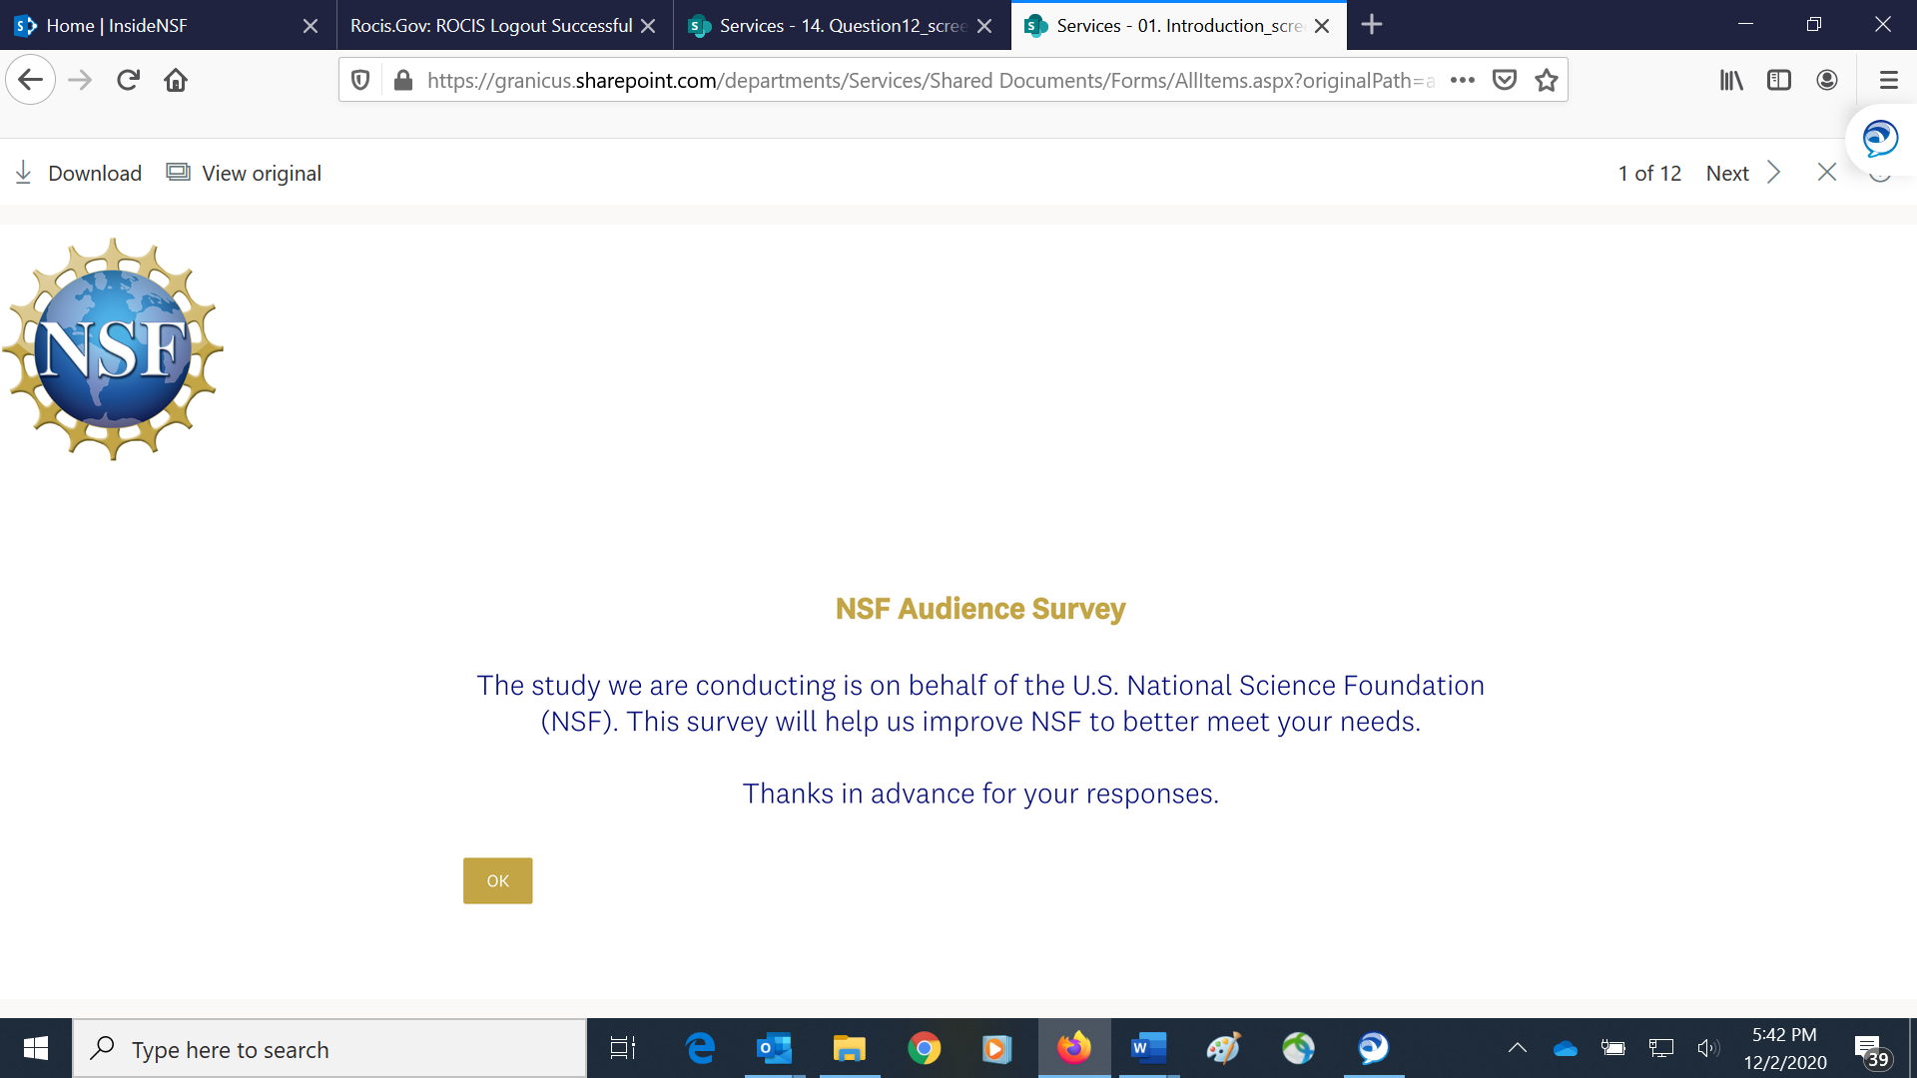Open a new browser tab
The width and height of the screenshot is (1917, 1078).
click(x=1372, y=25)
